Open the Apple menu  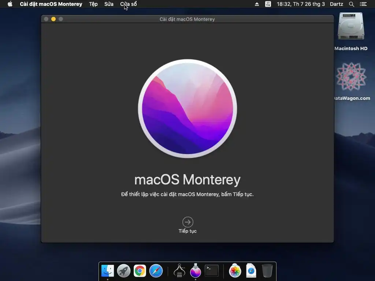coord(10,4)
